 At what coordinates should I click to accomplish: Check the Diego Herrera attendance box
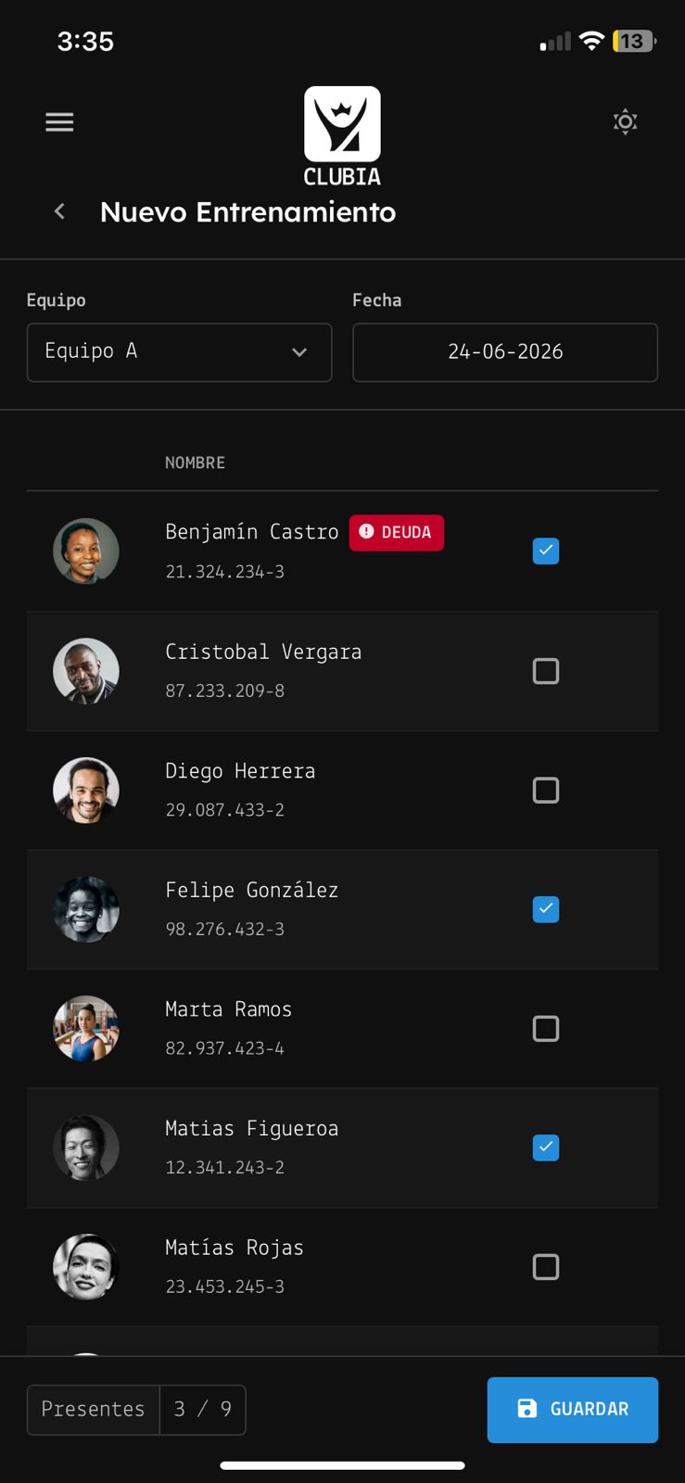(x=546, y=791)
